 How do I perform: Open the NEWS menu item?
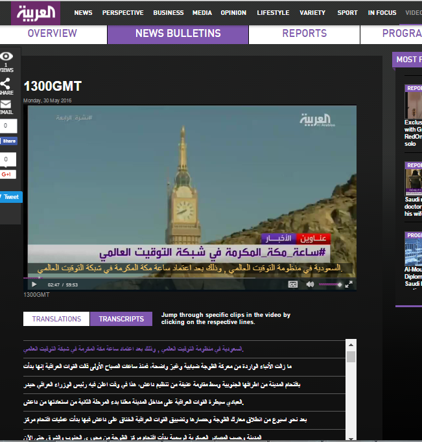tap(83, 13)
